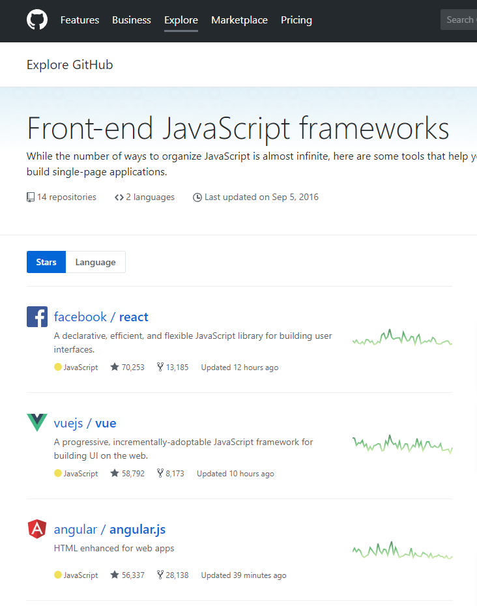Click the Vue.js logo icon
Screen dimensions: 477x606
(x=37, y=423)
